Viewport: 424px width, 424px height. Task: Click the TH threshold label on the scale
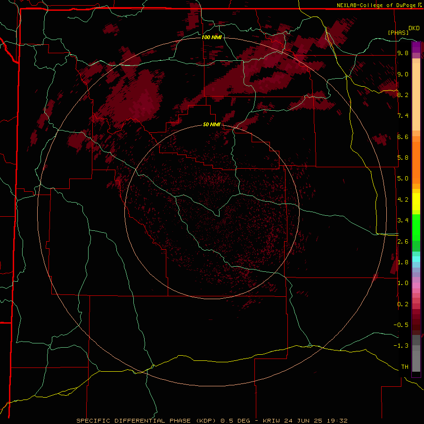pos(405,367)
